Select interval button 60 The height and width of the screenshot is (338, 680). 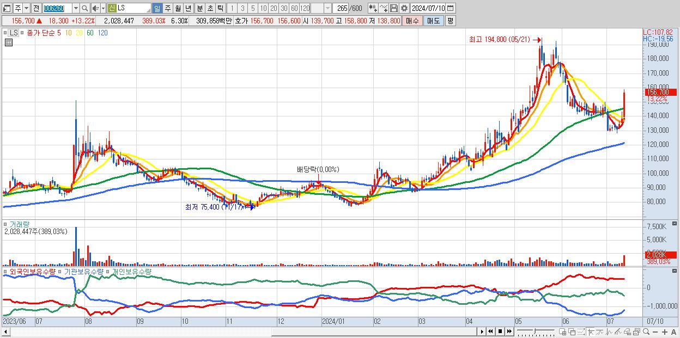click(x=294, y=8)
